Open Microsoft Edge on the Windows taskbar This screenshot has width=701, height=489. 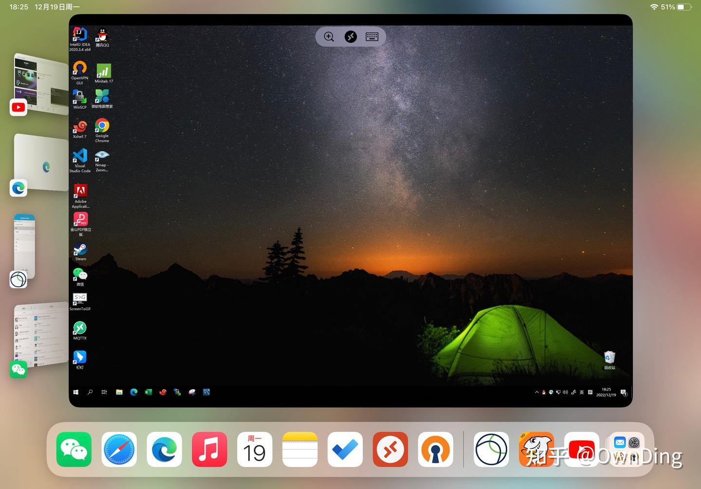(x=134, y=392)
